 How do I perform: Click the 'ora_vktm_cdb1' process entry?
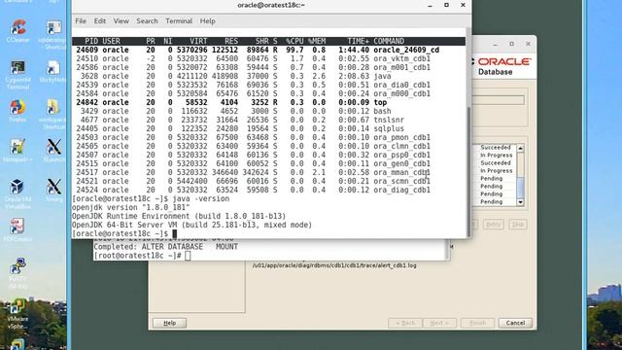point(401,58)
